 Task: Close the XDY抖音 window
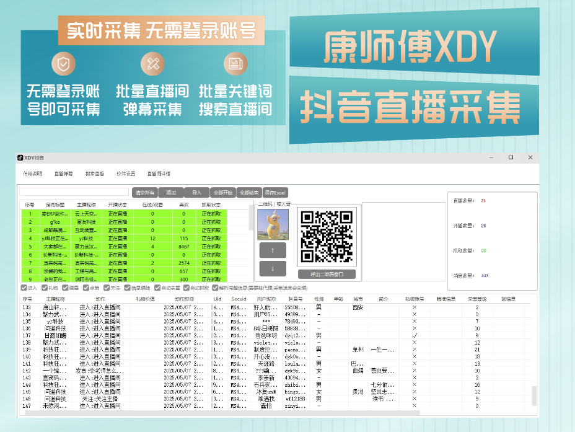[531, 157]
